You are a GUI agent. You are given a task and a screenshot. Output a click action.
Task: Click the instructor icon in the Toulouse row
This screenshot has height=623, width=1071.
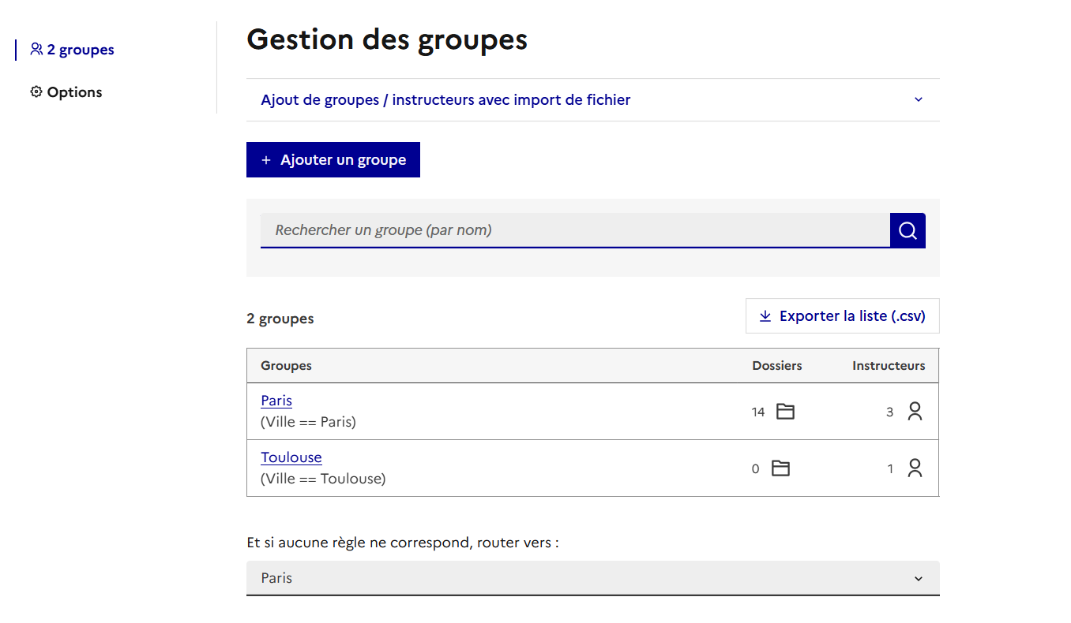tap(915, 468)
